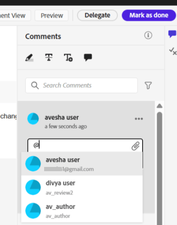Viewport: 177px width, 225px height.
Task: Open the Comments info icon
Action: coord(148,35)
